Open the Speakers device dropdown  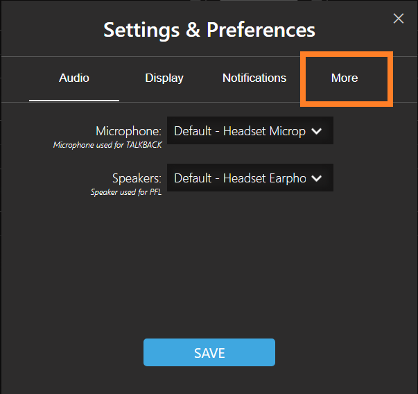(x=250, y=178)
